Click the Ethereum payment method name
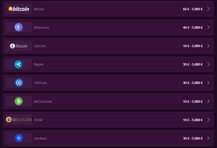This screenshot has height=148, width=217. (41, 27)
